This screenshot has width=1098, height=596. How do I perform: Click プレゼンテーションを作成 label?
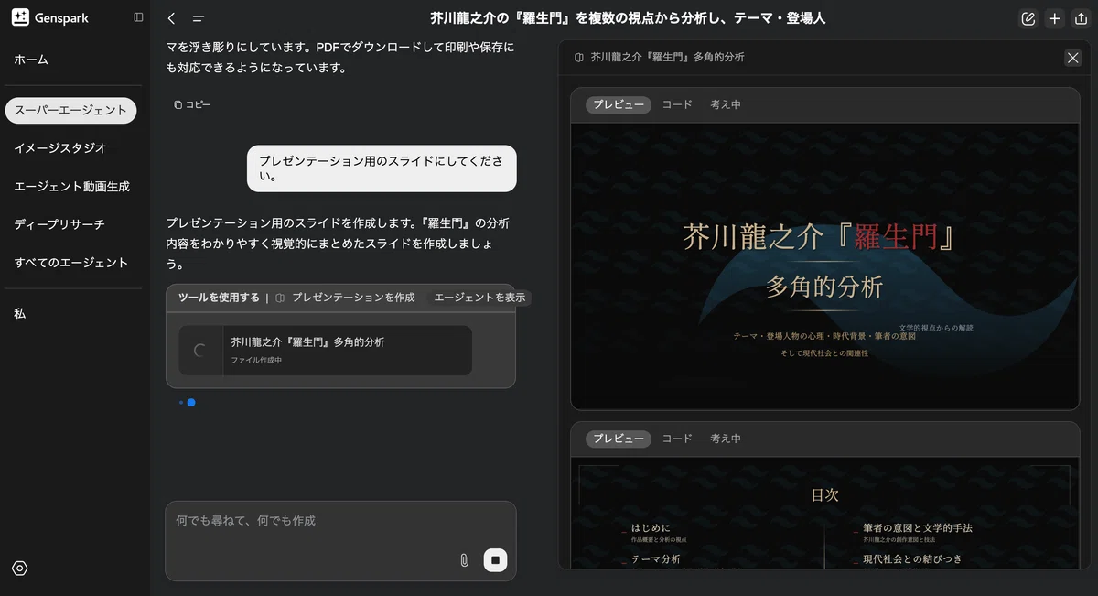point(353,298)
